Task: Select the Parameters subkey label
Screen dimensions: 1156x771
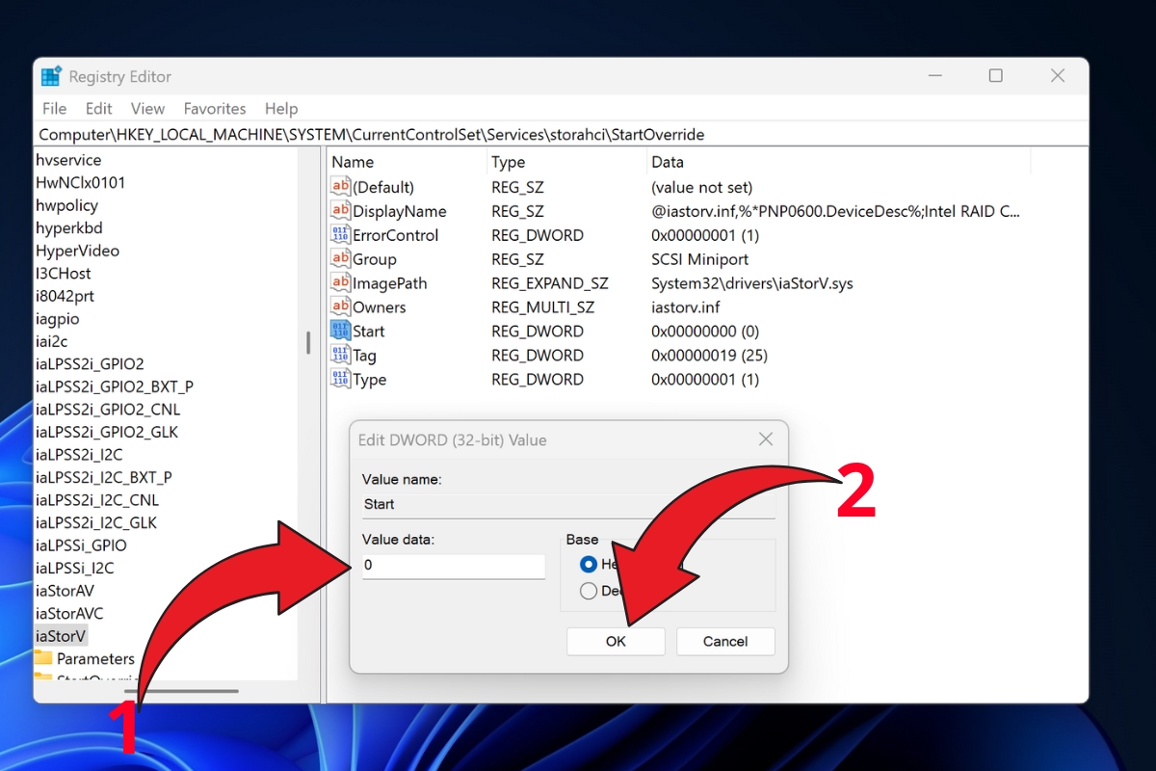Action: tap(95, 658)
